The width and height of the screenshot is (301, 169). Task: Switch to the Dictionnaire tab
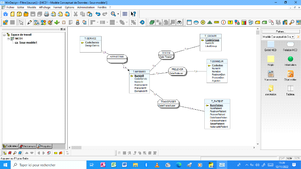pos(27,146)
